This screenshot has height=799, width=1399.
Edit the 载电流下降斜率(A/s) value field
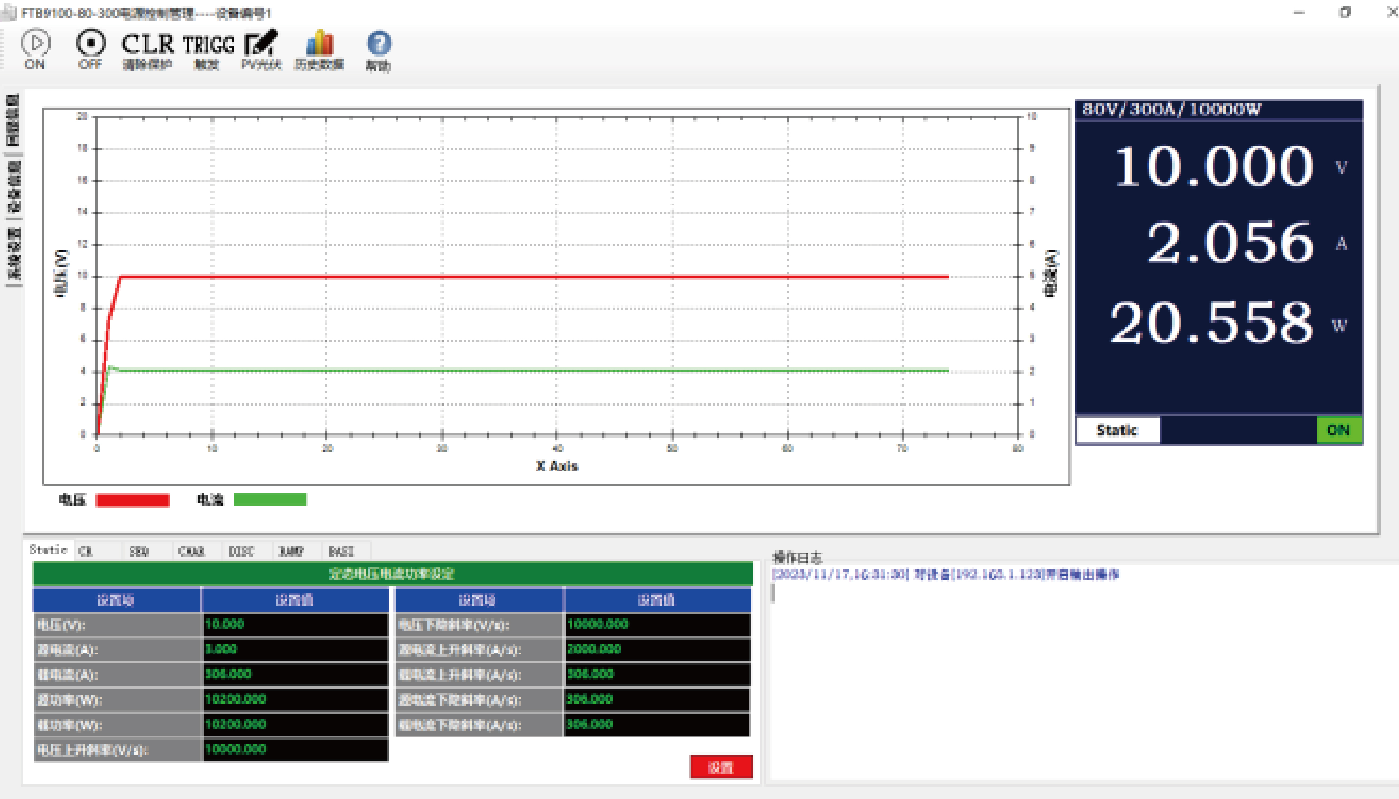657,724
